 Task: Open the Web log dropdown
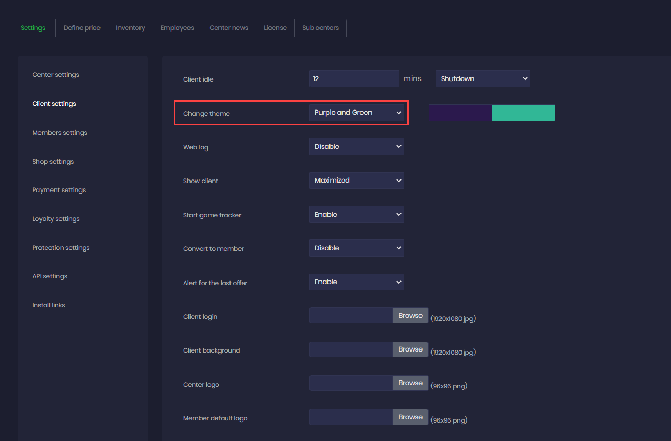[x=356, y=146]
